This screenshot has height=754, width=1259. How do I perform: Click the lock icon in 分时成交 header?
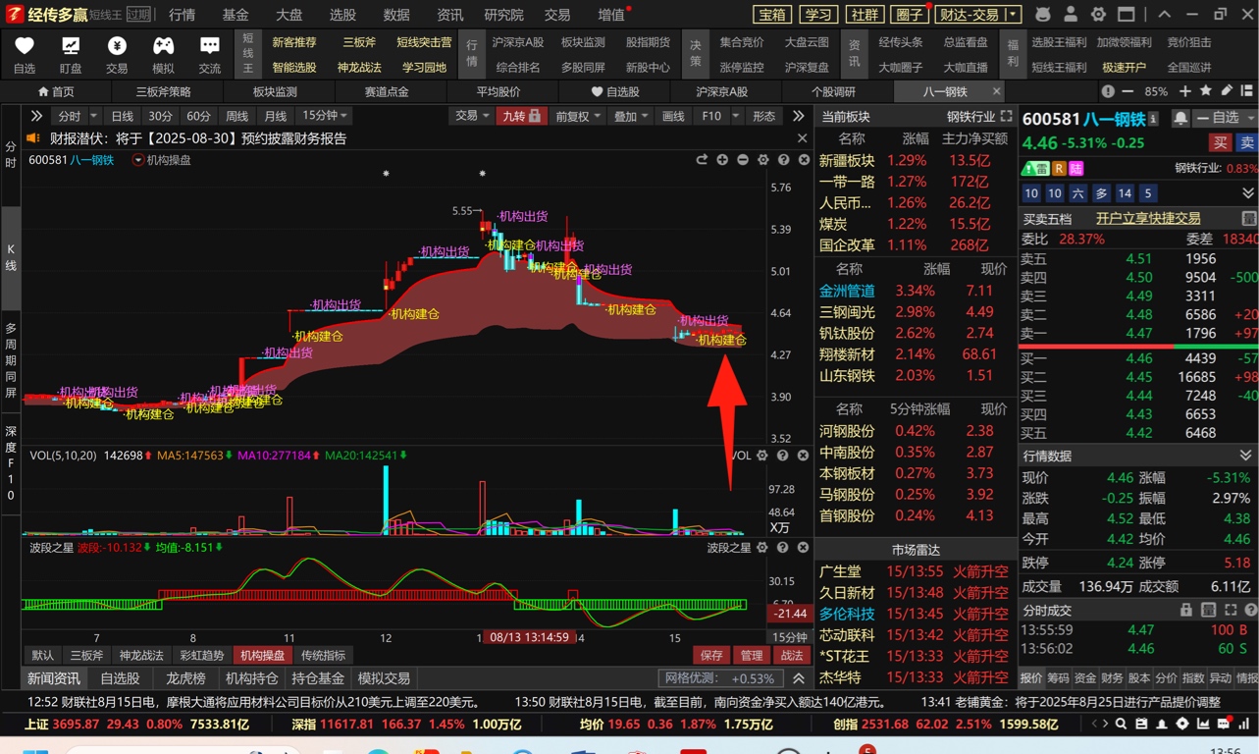point(1185,610)
